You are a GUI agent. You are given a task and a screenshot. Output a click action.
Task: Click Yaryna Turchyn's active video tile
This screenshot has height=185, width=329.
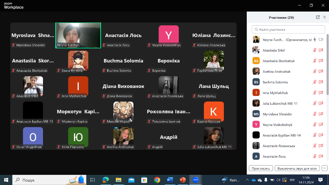click(x=78, y=35)
